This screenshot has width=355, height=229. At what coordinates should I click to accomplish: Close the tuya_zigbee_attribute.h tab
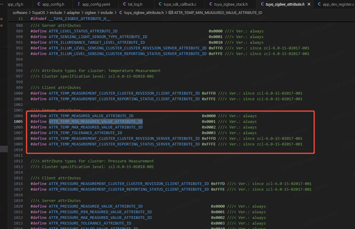pyautogui.click(x=309, y=4)
